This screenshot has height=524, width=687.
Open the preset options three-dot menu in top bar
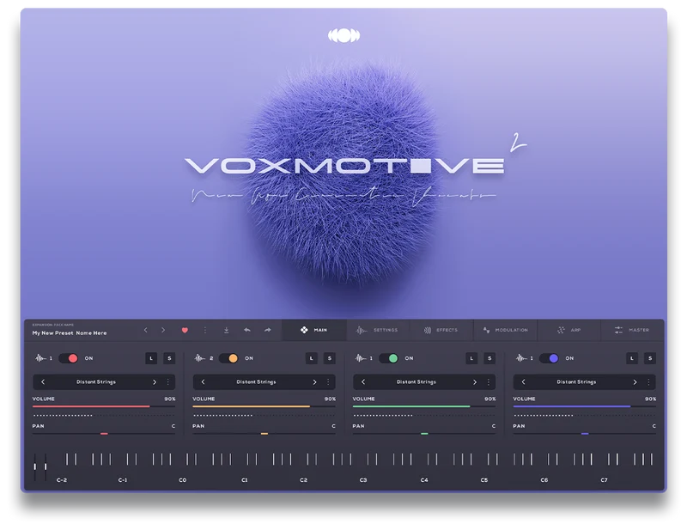pos(205,330)
